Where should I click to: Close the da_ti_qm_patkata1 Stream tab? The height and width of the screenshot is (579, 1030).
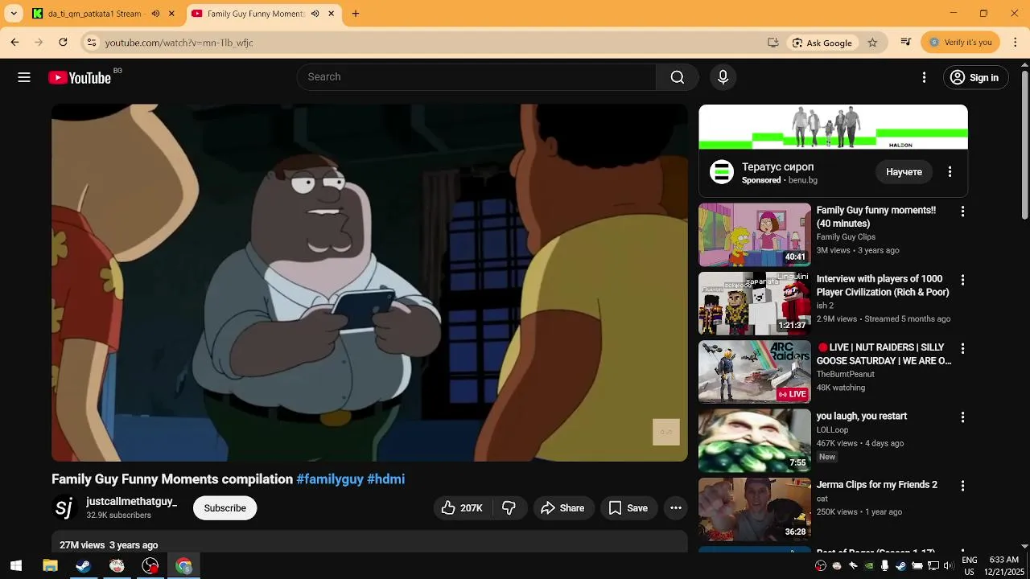171,14
